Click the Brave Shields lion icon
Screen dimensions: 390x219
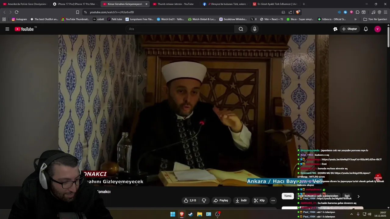[x=298, y=12]
